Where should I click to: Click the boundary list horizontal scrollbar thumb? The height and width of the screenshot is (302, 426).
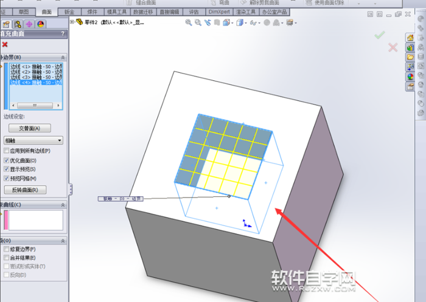tap(35, 105)
